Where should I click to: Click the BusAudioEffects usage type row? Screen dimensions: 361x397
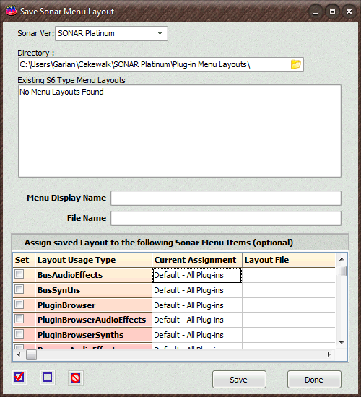click(93, 275)
